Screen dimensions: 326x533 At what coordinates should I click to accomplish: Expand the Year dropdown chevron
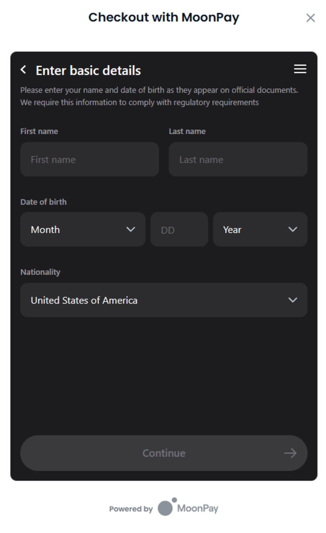[292, 230]
